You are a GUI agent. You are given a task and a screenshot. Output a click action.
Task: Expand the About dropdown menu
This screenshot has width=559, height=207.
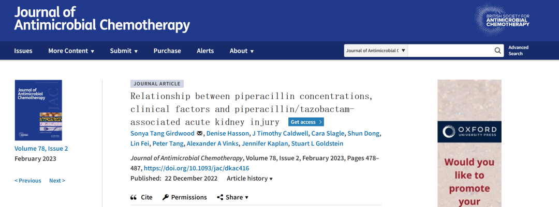coord(242,51)
